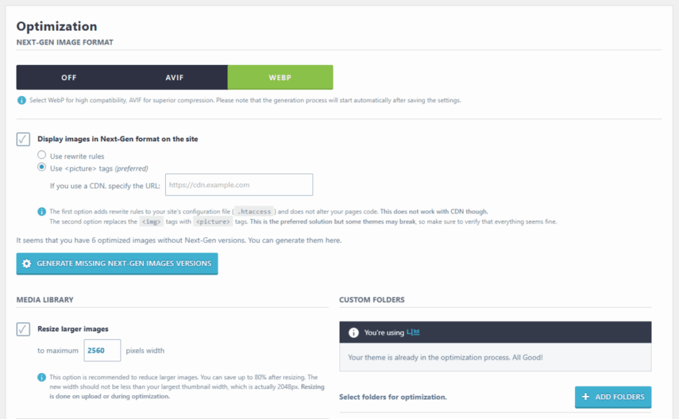Focus the CDN URL input field
The height and width of the screenshot is (419, 679).
click(239, 185)
